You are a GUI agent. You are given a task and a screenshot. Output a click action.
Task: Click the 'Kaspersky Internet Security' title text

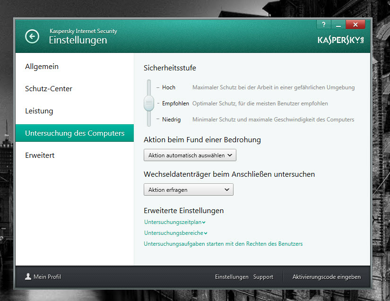[83, 31]
